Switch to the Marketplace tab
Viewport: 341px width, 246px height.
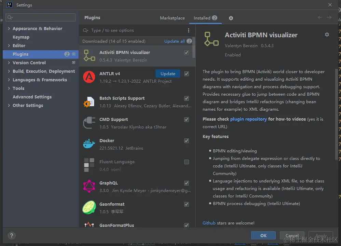tap(172, 18)
